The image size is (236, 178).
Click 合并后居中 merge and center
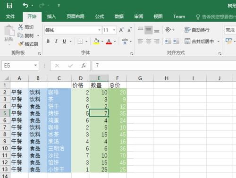tap(199, 42)
